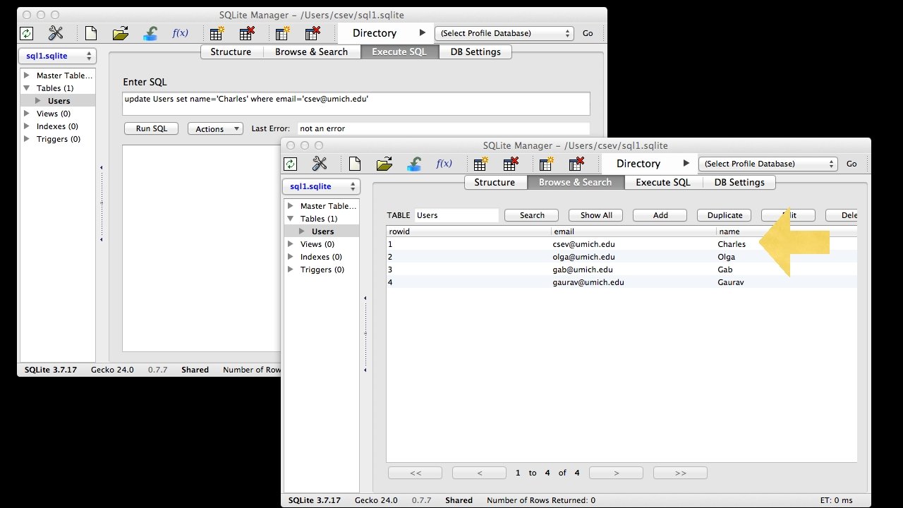
Task: Click the blue attach database icon in the back window
Action: pyautogui.click(x=150, y=33)
